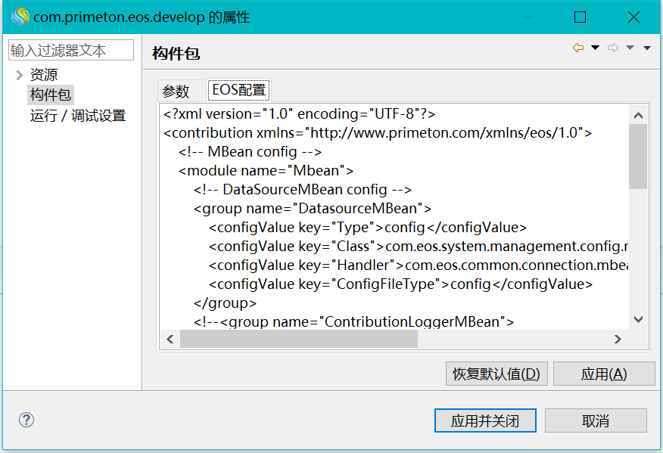This screenshot has width=663, height=453.
Task: Open the back history dropdown arrow
Action: pos(595,48)
